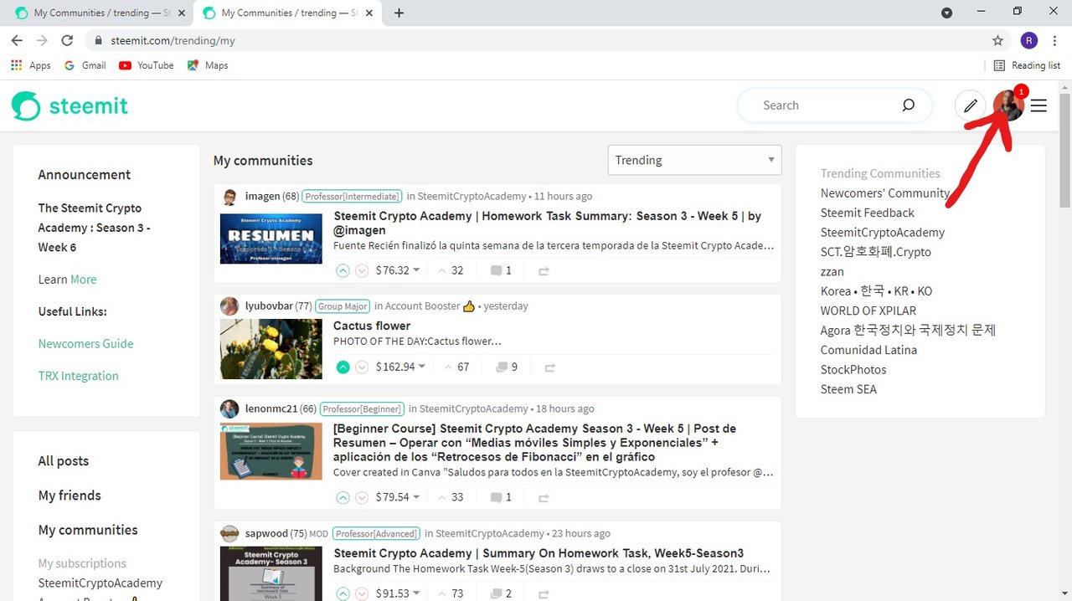Open the YouTube bookmark

(146, 65)
